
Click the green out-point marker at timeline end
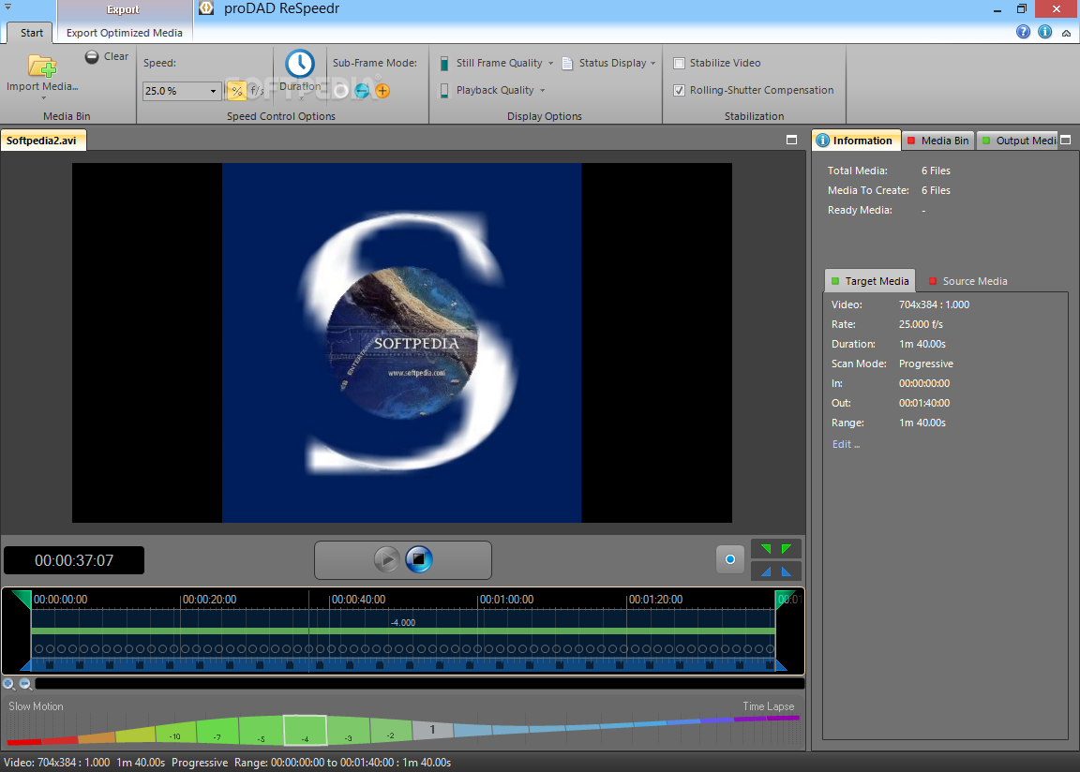coord(786,600)
